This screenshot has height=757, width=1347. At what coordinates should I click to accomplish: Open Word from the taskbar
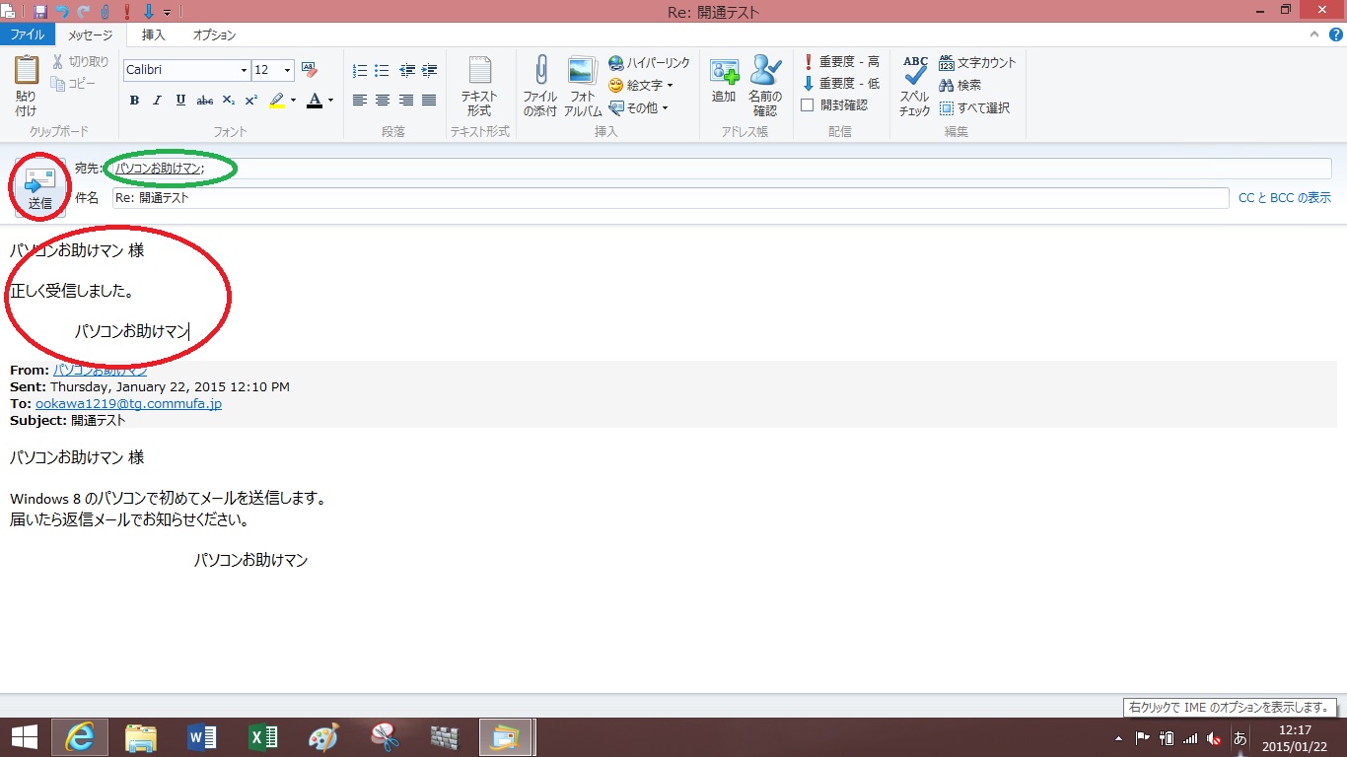[201, 737]
